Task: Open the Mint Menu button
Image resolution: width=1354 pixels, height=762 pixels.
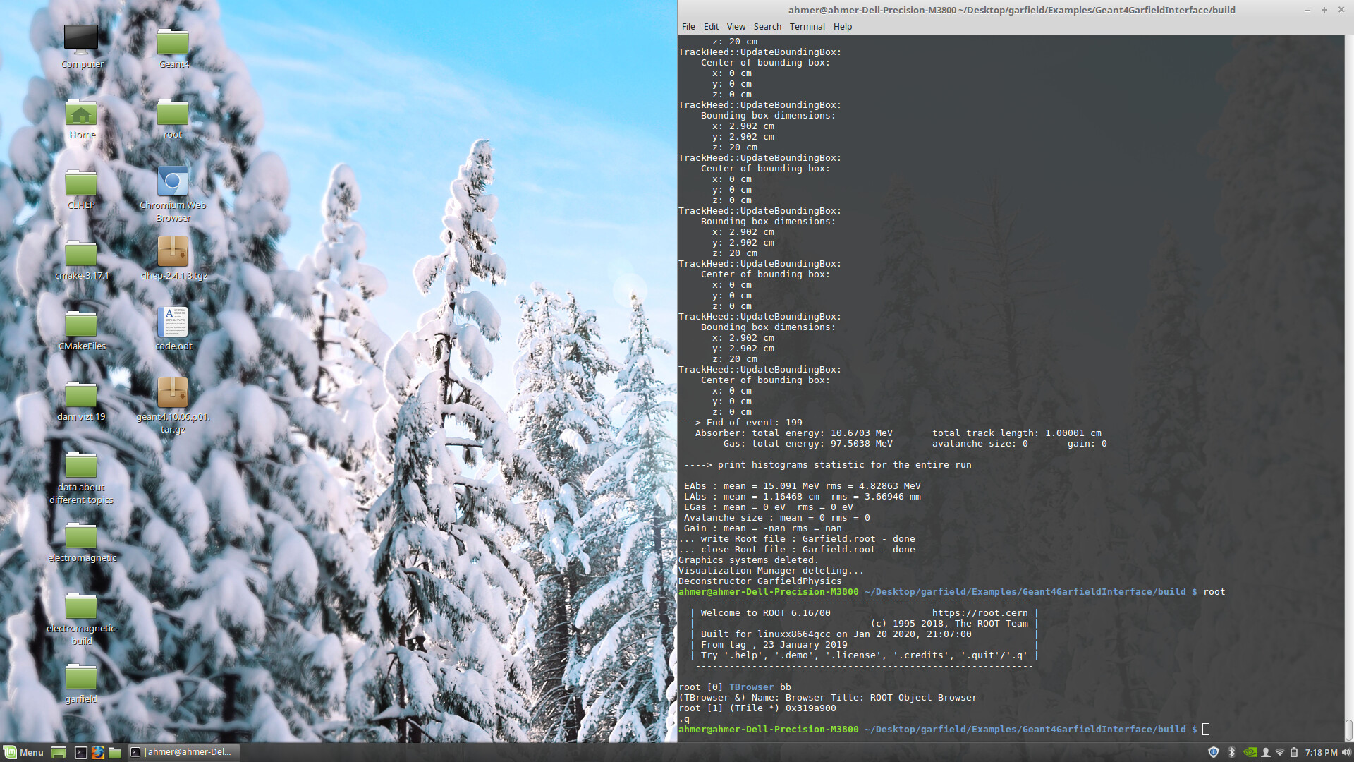Action: click(23, 752)
